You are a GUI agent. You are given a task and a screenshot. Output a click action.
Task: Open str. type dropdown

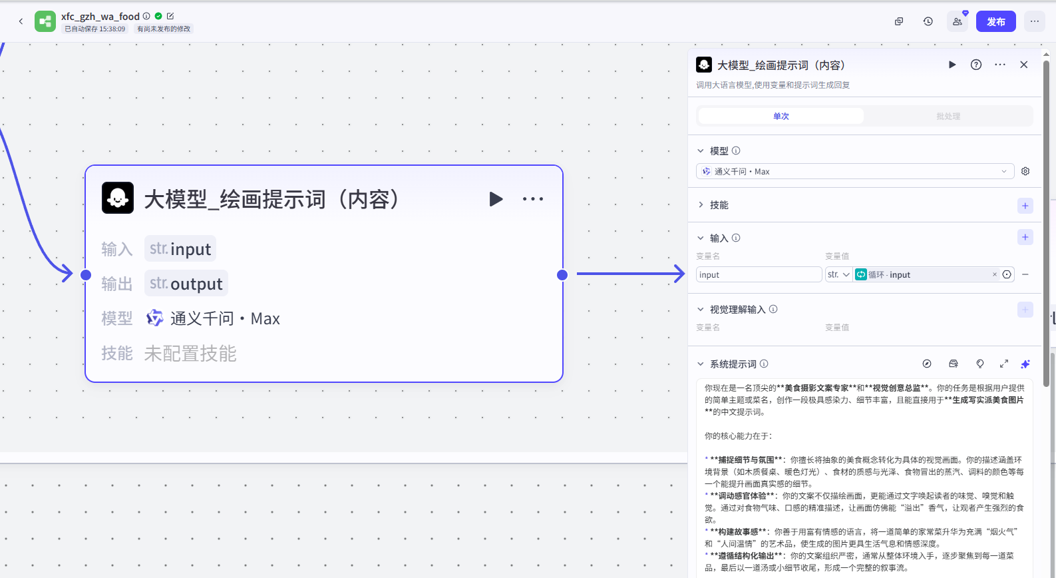(838, 274)
